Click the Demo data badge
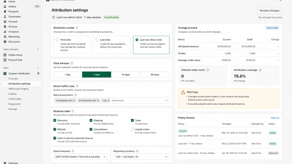The image size is (292, 164). [x=272, y=28]
